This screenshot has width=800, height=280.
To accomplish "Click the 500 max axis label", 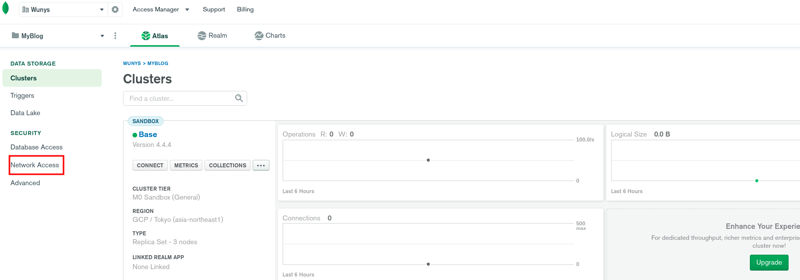I will (x=581, y=225).
